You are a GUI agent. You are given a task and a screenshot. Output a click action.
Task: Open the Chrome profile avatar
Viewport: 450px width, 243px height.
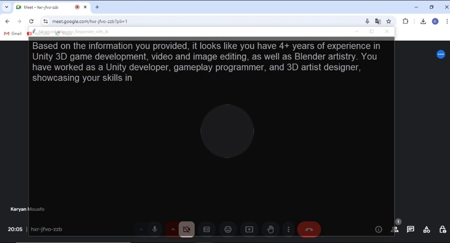tap(435, 21)
